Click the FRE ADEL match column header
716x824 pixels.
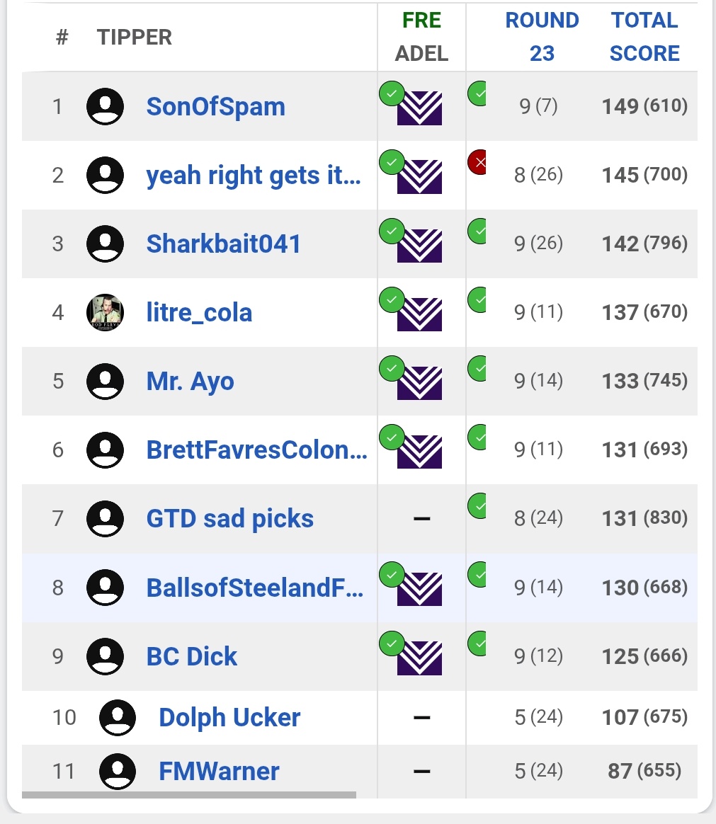pyautogui.click(x=421, y=37)
